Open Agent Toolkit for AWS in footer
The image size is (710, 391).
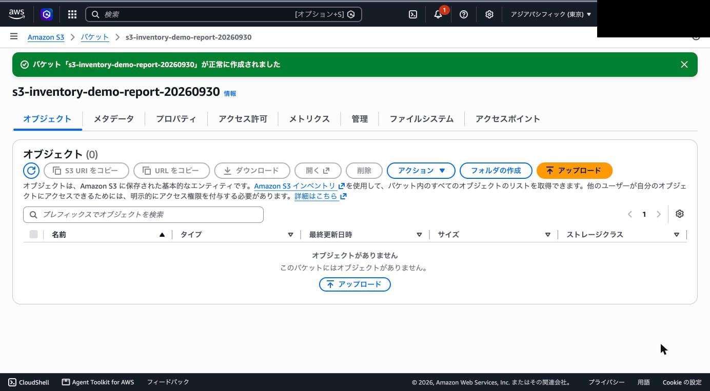coord(98,382)
